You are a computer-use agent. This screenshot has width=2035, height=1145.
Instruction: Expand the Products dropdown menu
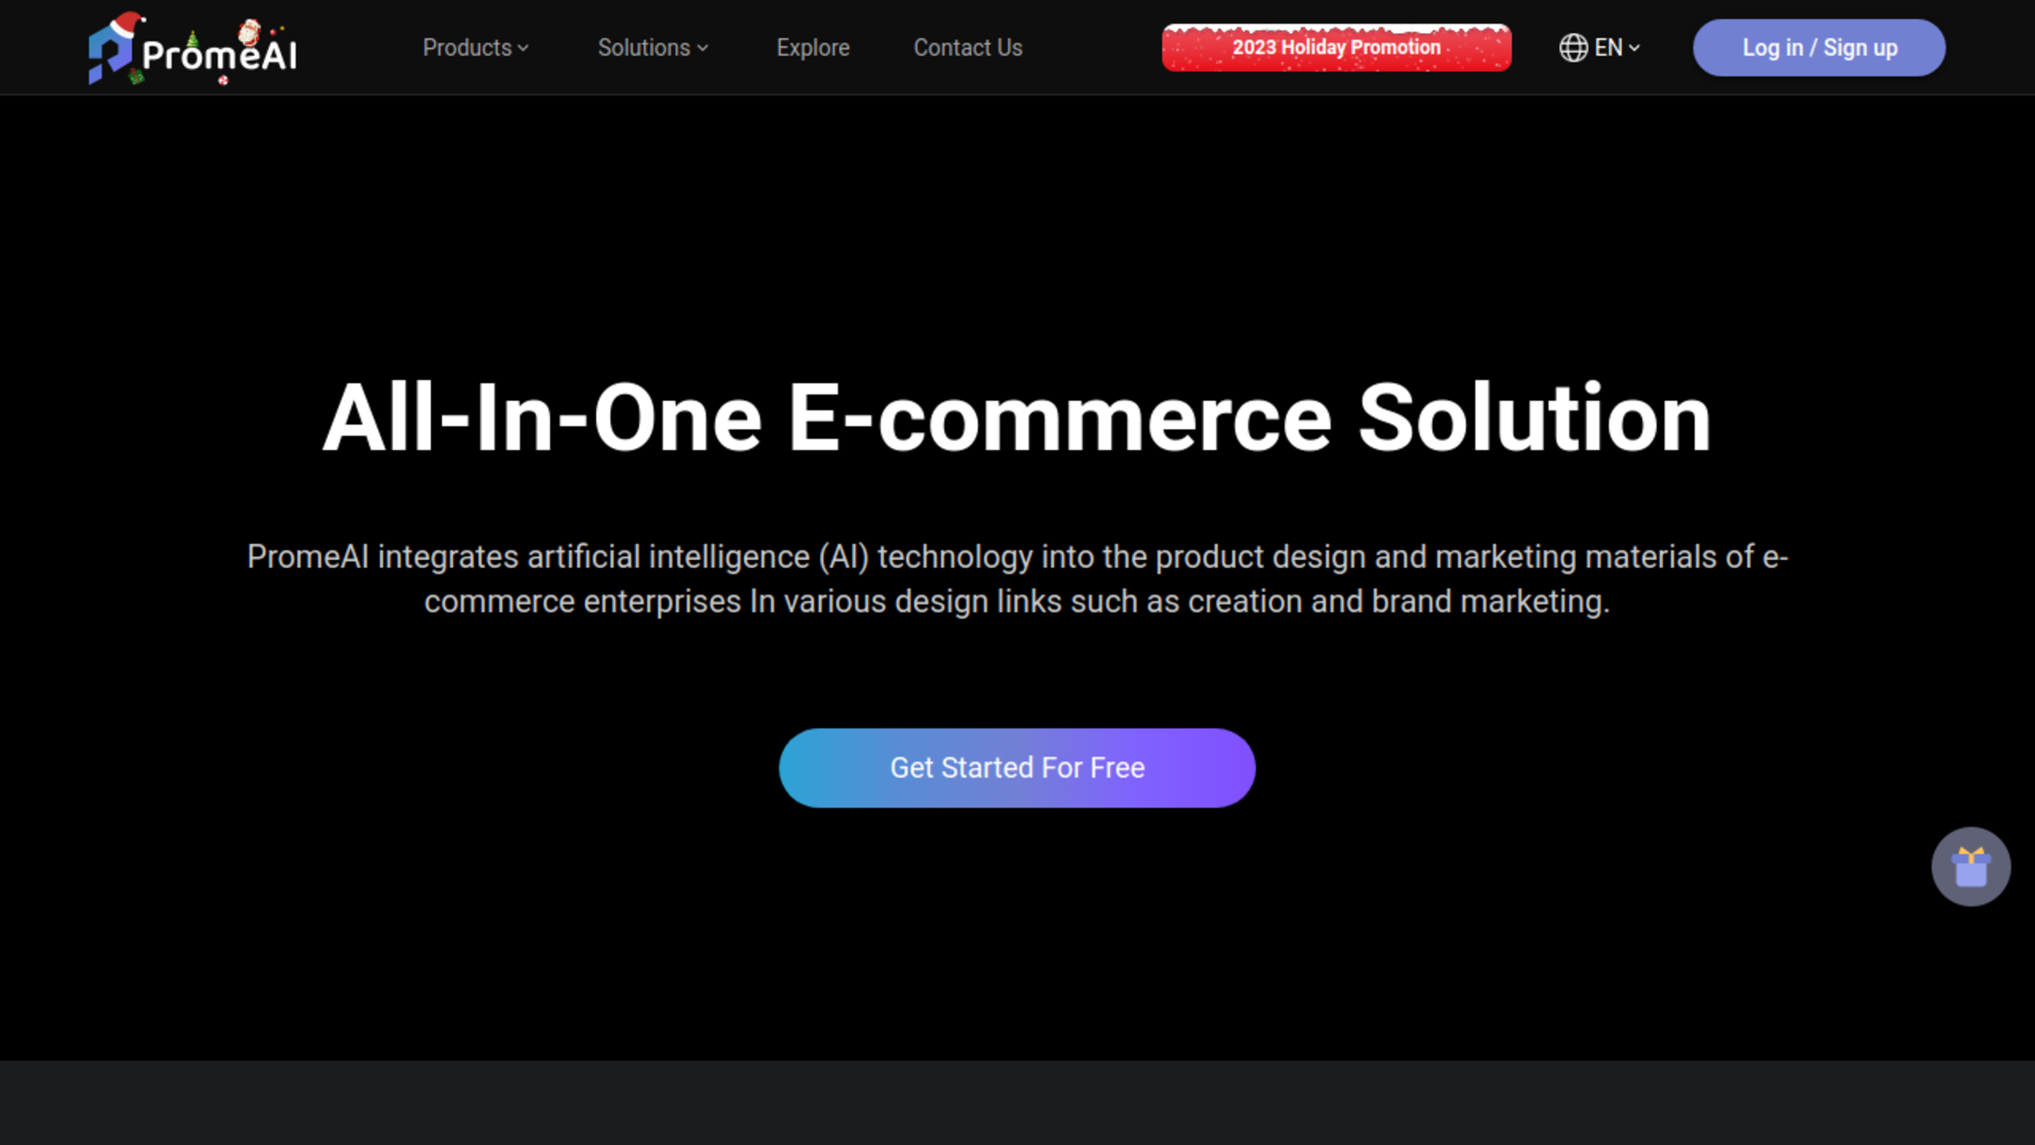(476, 48)
